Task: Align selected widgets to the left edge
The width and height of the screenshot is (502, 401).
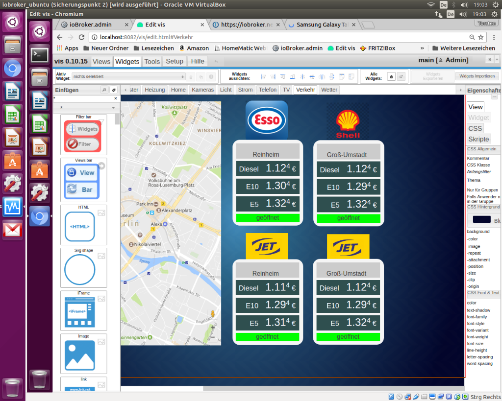Action: pos(263,77)
